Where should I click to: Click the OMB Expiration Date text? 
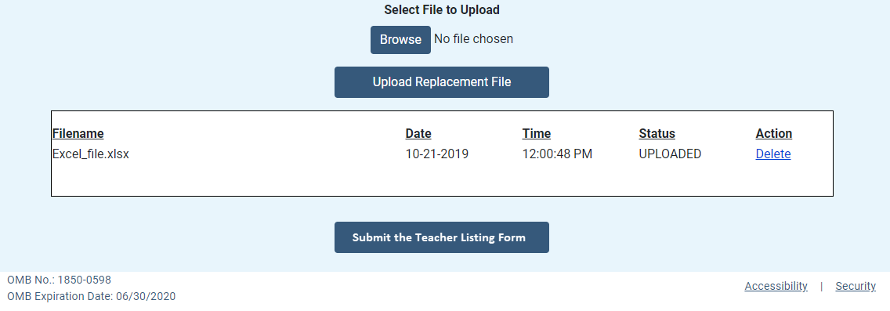92,296
